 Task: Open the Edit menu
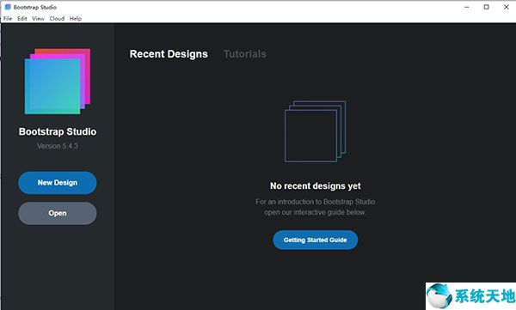coord(22,18)
